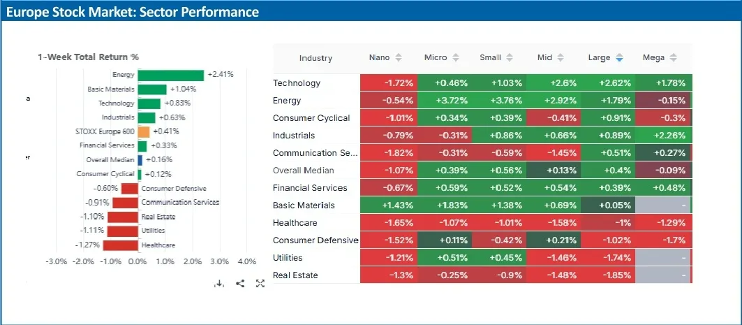
Task: Click Energy Small cell +3.76%
Action: coord(500,101)
